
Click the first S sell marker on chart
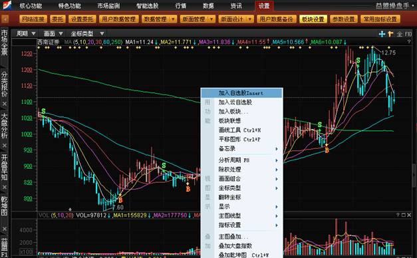click(43, 111)
